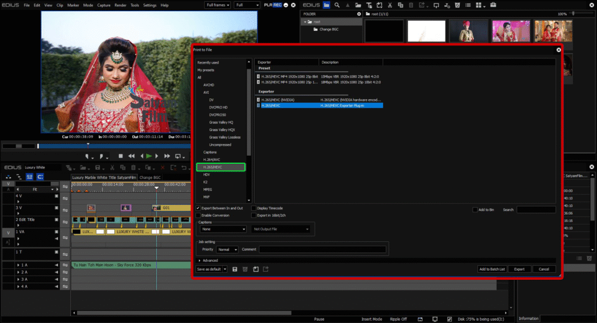Viewport: 597px width, 323px height.
Task: Click the list view icon in bin toolbar
Action: point(468,5)
